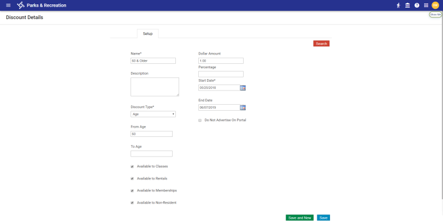Image resolution: width=443 pixels, height=222 pixels.
Task: Open the apps grid icon
Action: (x=426, y=5)
